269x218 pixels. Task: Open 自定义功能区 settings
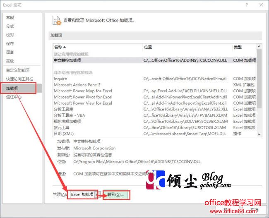[x=18, y=70]
